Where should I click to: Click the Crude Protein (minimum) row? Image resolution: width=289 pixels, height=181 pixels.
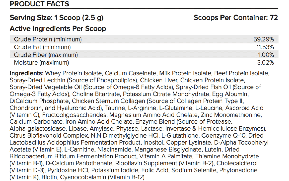[144, 39]
